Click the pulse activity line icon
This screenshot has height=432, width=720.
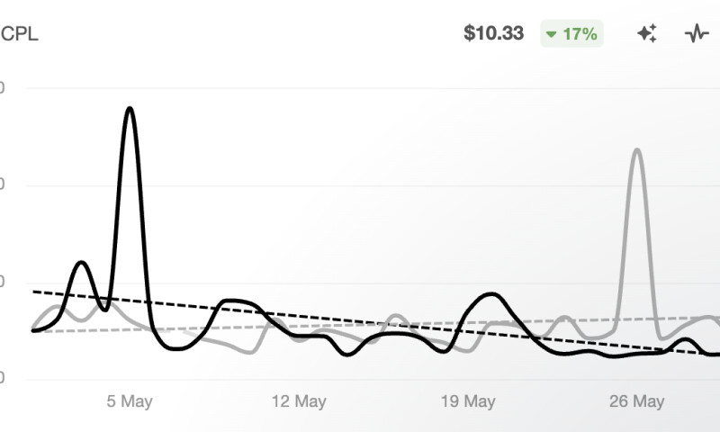697,34
